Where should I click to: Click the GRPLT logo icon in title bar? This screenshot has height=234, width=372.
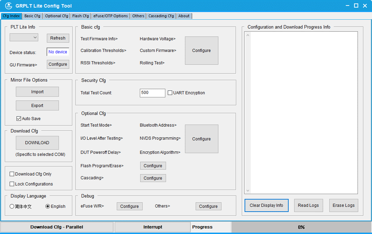pyautogui.click(x=9, y=6)
